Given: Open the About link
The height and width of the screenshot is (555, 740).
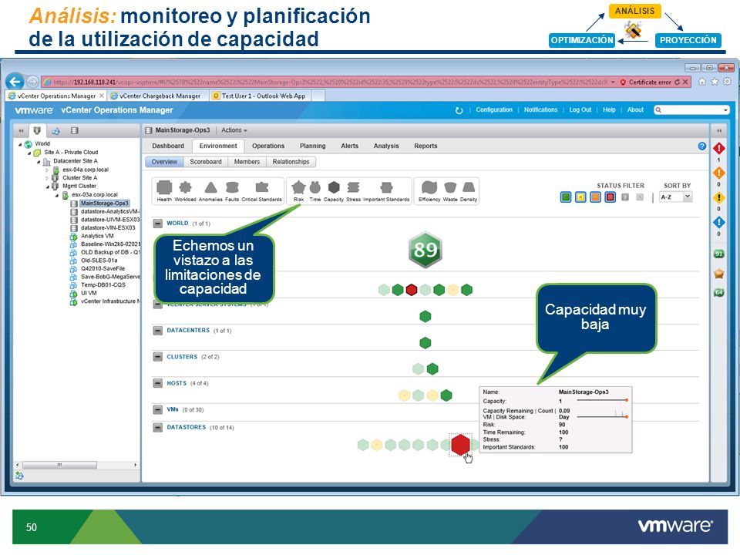Looking at the screenshot, I should click(x=635, y=110).
